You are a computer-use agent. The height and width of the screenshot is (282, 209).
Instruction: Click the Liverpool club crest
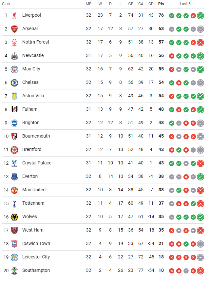[x=14, y=15]
